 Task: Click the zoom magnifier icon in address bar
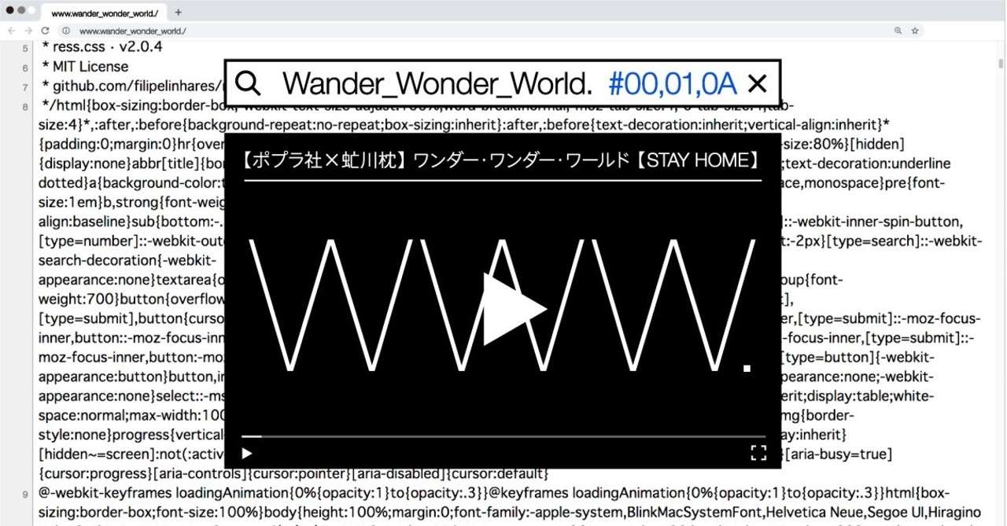click(x=898, y=31)
